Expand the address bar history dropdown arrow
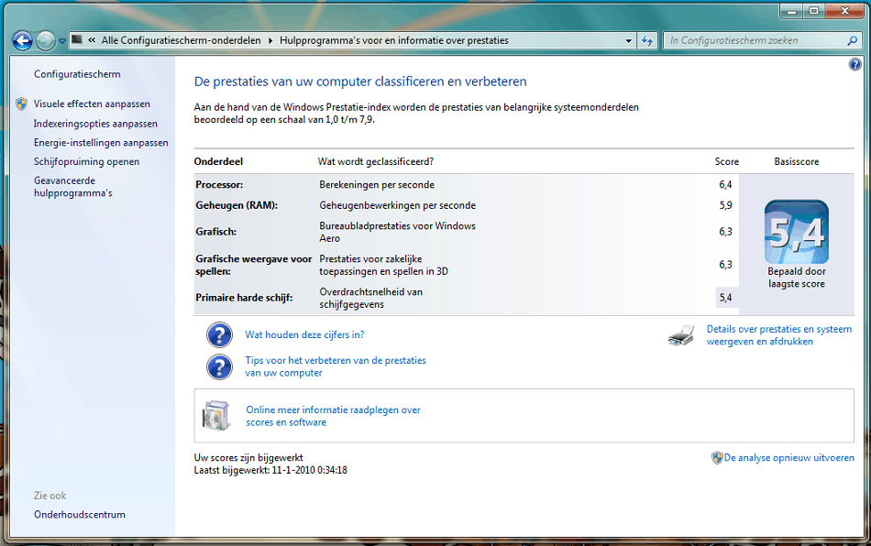This screenshot has height=546, width=871. pos(628,40)
